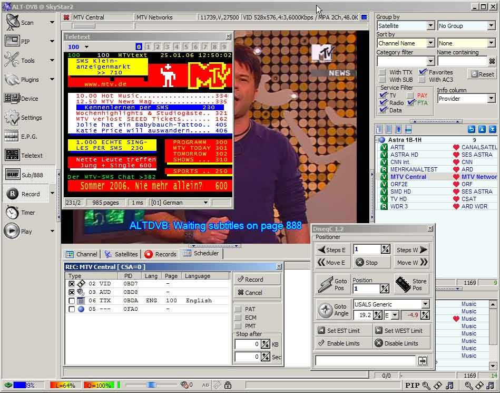
Task: Click the red X beside MTV Central
Action: point(66,17)
